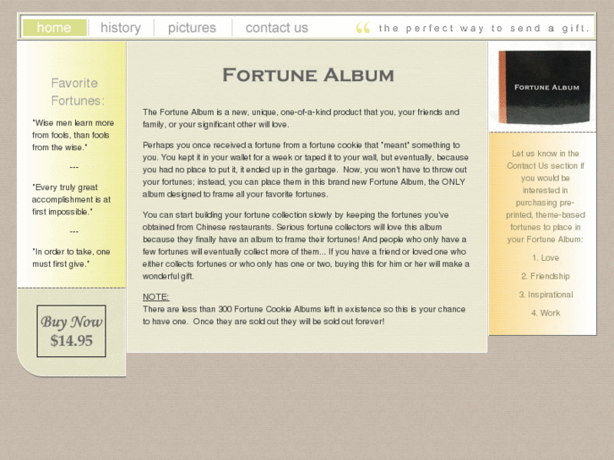Go to the history page

coord(121,28)
